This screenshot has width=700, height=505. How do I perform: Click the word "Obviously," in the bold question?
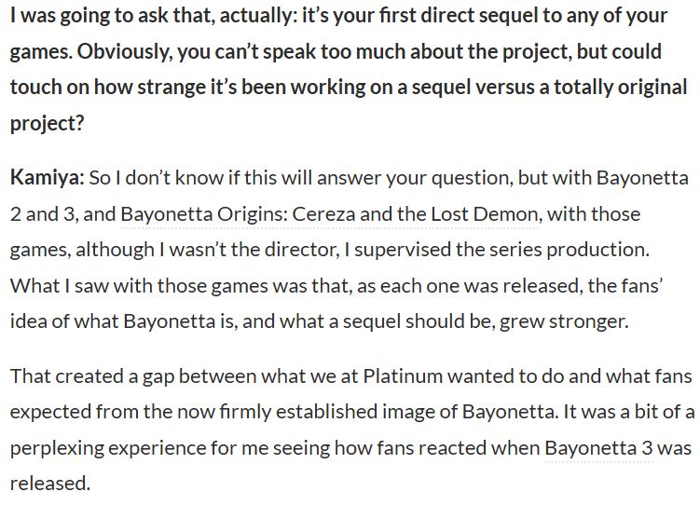[125, 52]
